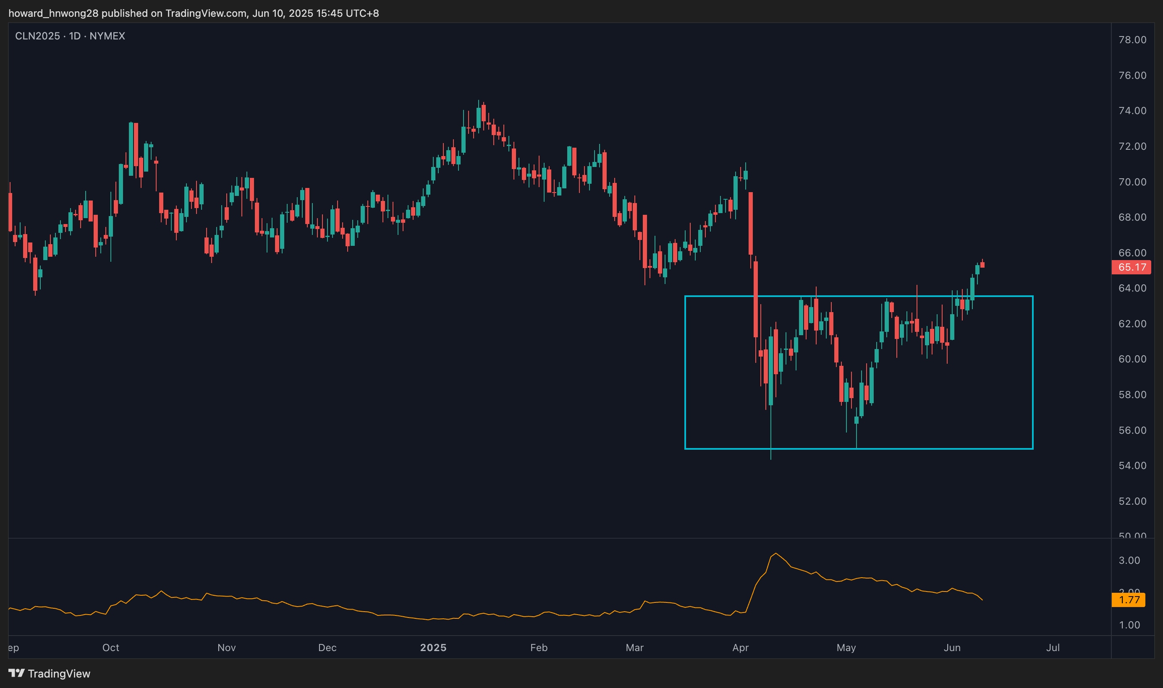The width and height of the screenshot is (1163, 688).
Task: Click the 70.00 price scale label
Action: coord(1132,182)
